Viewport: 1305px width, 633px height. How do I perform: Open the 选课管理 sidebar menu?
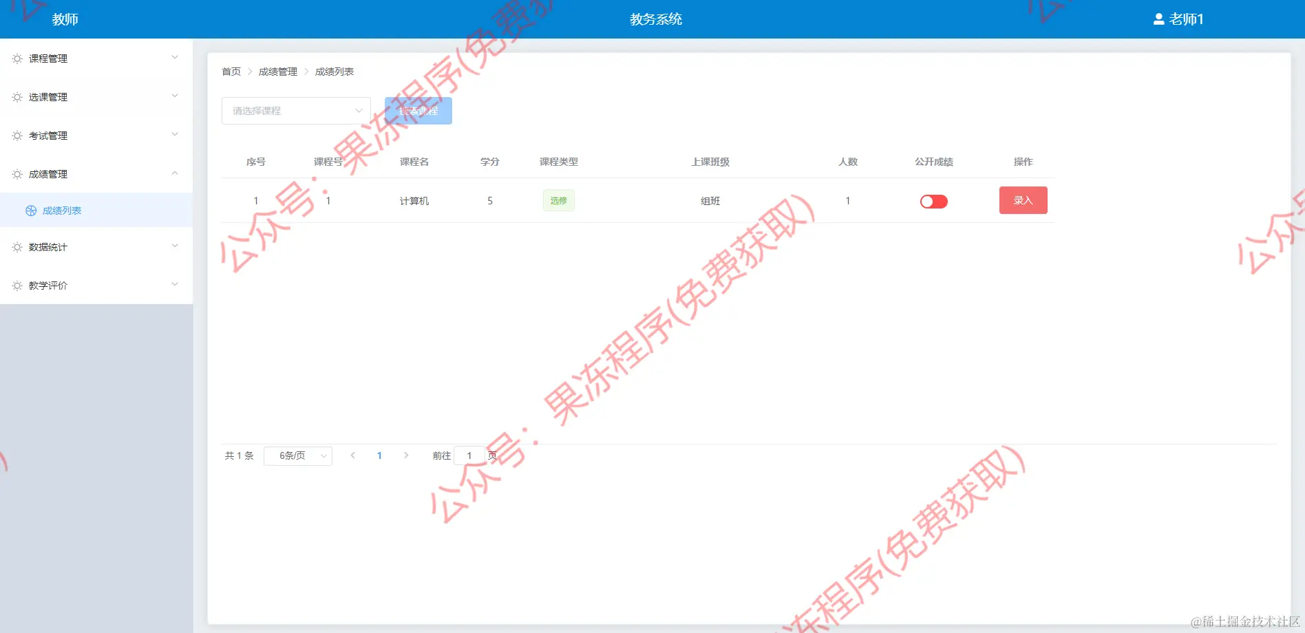(96, 97)
